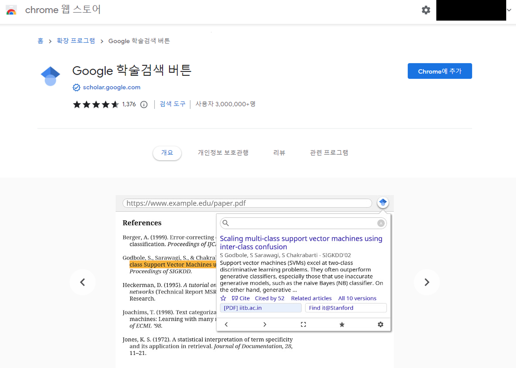This screenshot has width=516, height=368.
Task: Click the Google Scholar graduation cap extension icon
Action: pos(50,76)
